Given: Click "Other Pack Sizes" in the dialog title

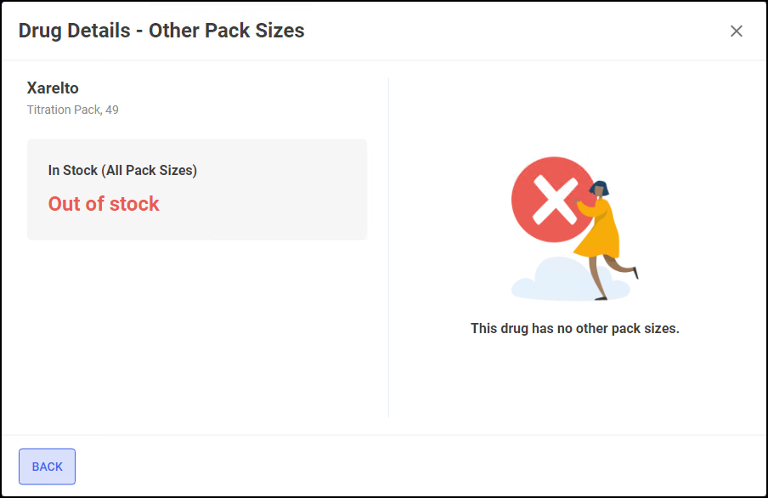Looking at the screenshot, I should tap(227, 31).
